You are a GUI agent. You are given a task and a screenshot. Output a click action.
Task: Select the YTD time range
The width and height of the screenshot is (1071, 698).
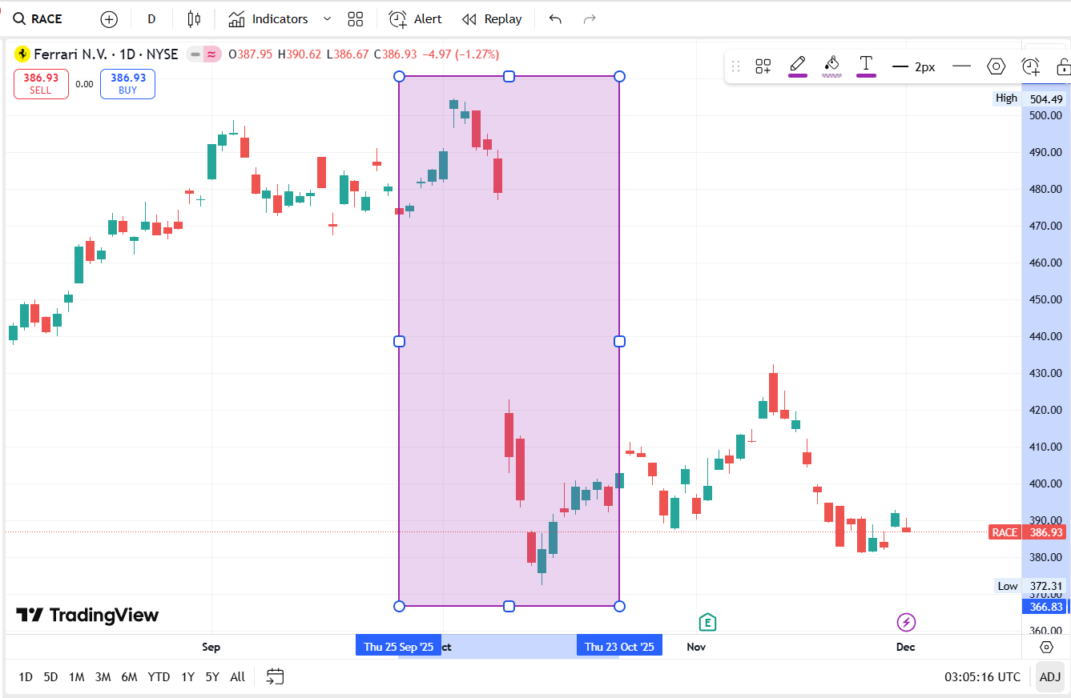pyautogui.click(x=159, y=677)
